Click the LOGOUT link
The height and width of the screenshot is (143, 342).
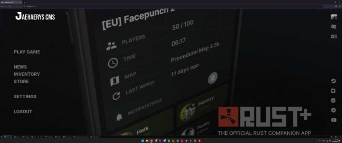pyautogui.click(x=23, y=112)
